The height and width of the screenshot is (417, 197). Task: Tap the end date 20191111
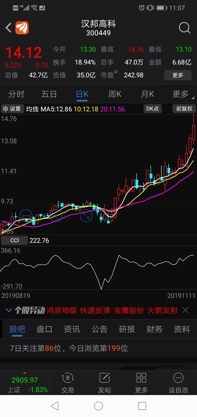[x=181, y=296]
